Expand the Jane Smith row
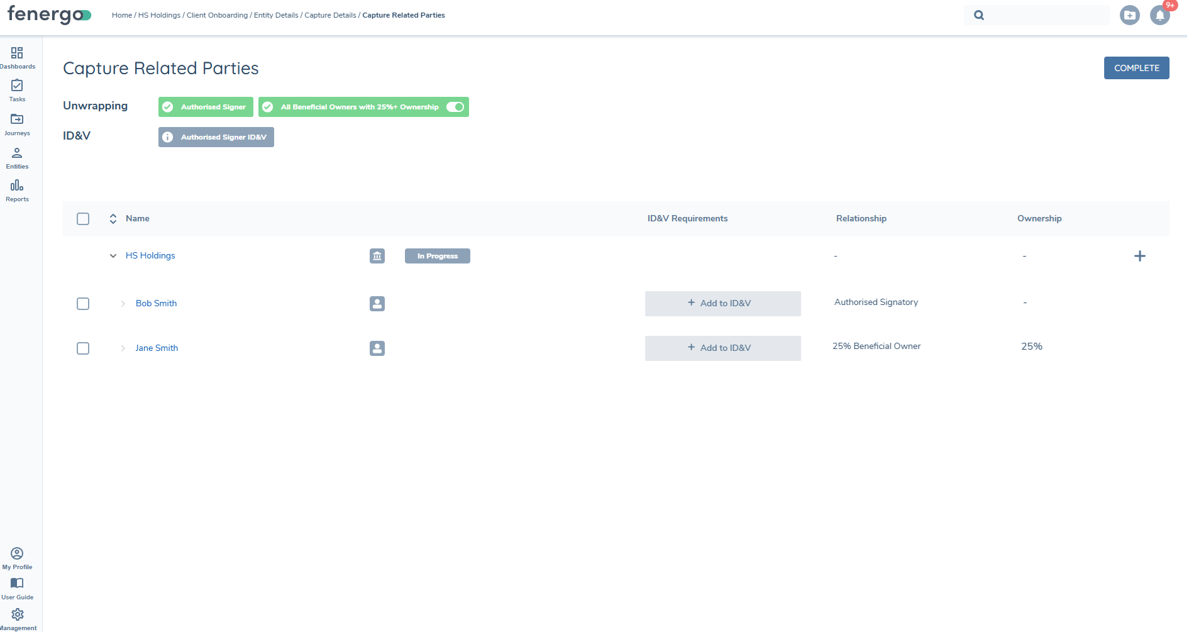1199x632 pixels. [123, 348]
